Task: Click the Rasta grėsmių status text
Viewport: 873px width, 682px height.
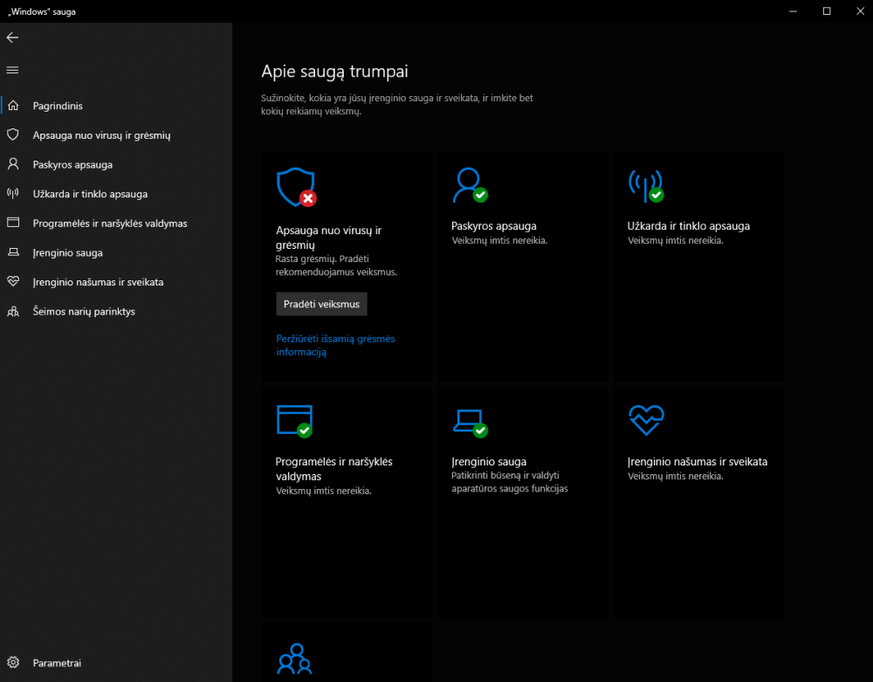Action: tap(336, 265)
